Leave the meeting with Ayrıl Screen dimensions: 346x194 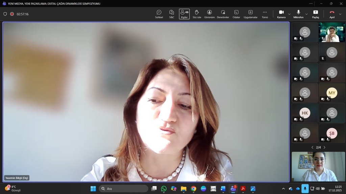tap(332, 14)
